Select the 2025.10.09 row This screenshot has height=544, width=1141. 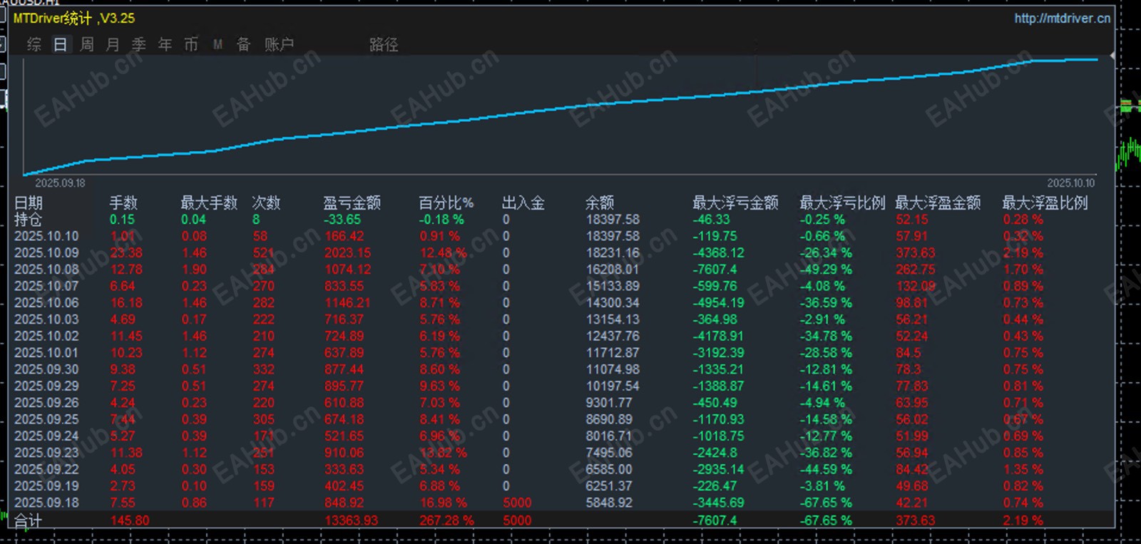coord(563,253)
